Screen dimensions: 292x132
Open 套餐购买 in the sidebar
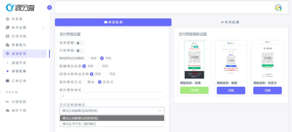(19, 45)
